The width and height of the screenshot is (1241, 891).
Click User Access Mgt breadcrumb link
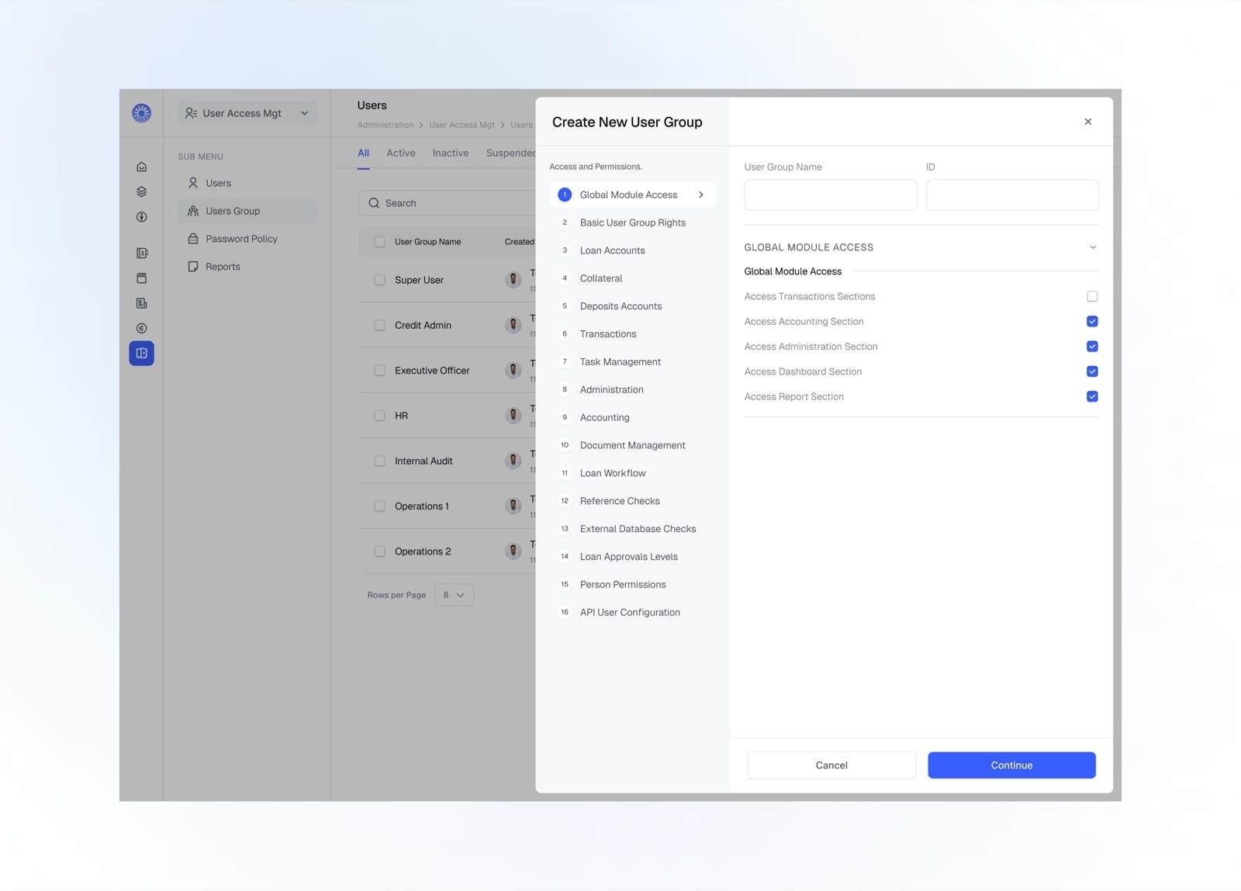pos(461,125)
